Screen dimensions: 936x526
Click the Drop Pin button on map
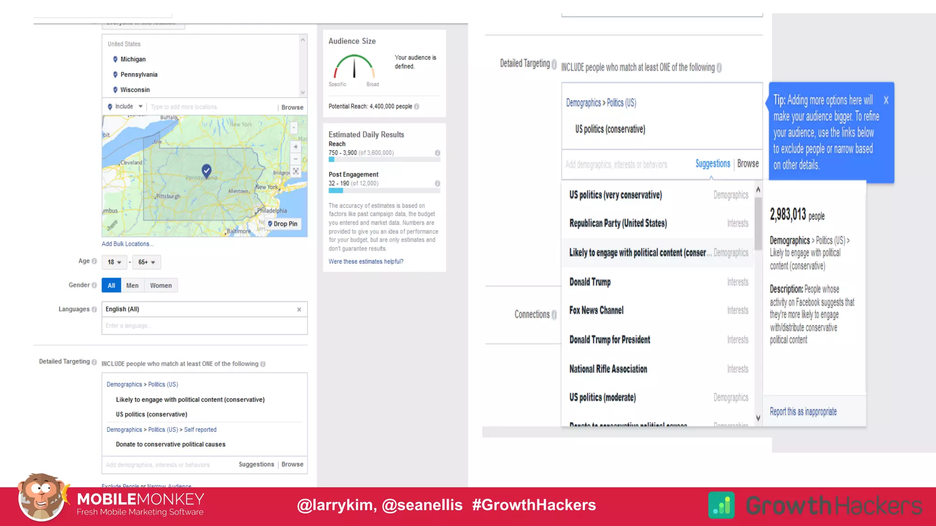283,224
